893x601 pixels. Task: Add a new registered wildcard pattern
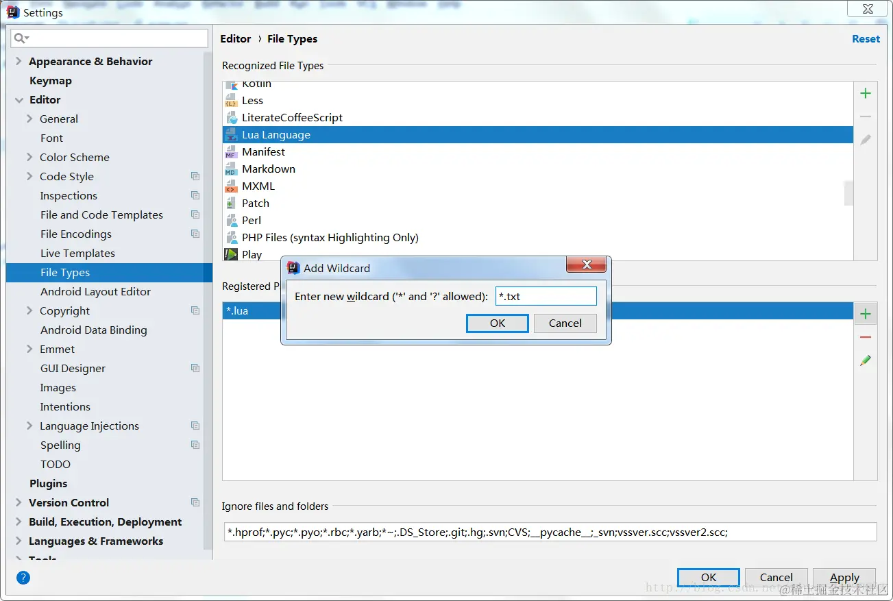(865, 313)
